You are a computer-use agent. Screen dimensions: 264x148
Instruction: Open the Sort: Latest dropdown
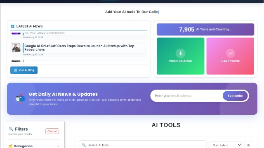[x=226, y=145]
